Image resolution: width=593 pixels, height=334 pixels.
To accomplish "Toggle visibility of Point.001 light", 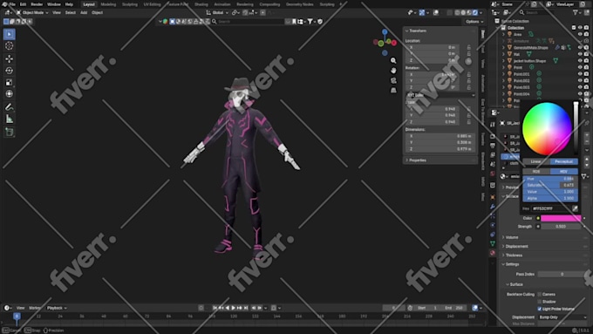I will (580, 74).
